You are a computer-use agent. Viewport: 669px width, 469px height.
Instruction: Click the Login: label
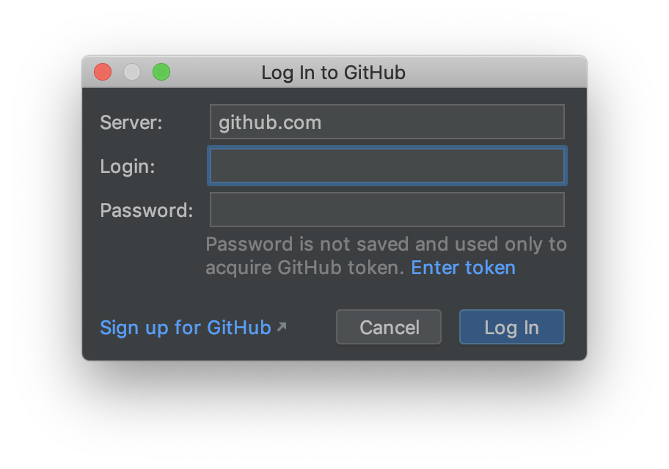pyautogui.click(x=127, y=166)
